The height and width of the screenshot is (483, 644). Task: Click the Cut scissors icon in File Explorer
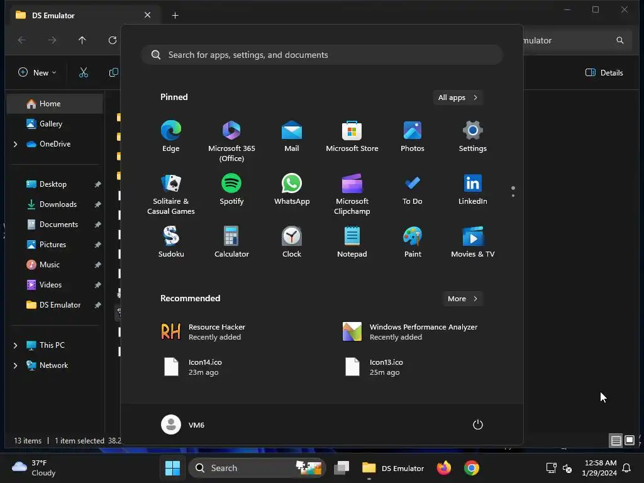pos(84,73)
